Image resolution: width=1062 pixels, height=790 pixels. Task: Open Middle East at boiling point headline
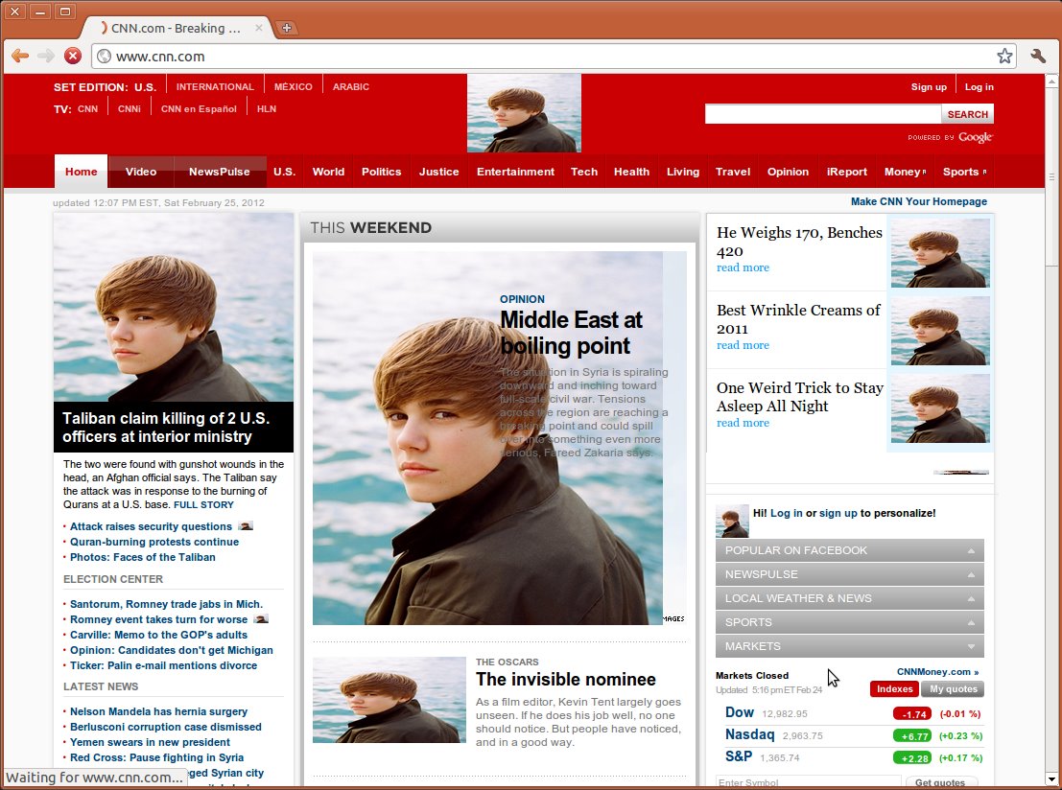click(x=571, y=333)
